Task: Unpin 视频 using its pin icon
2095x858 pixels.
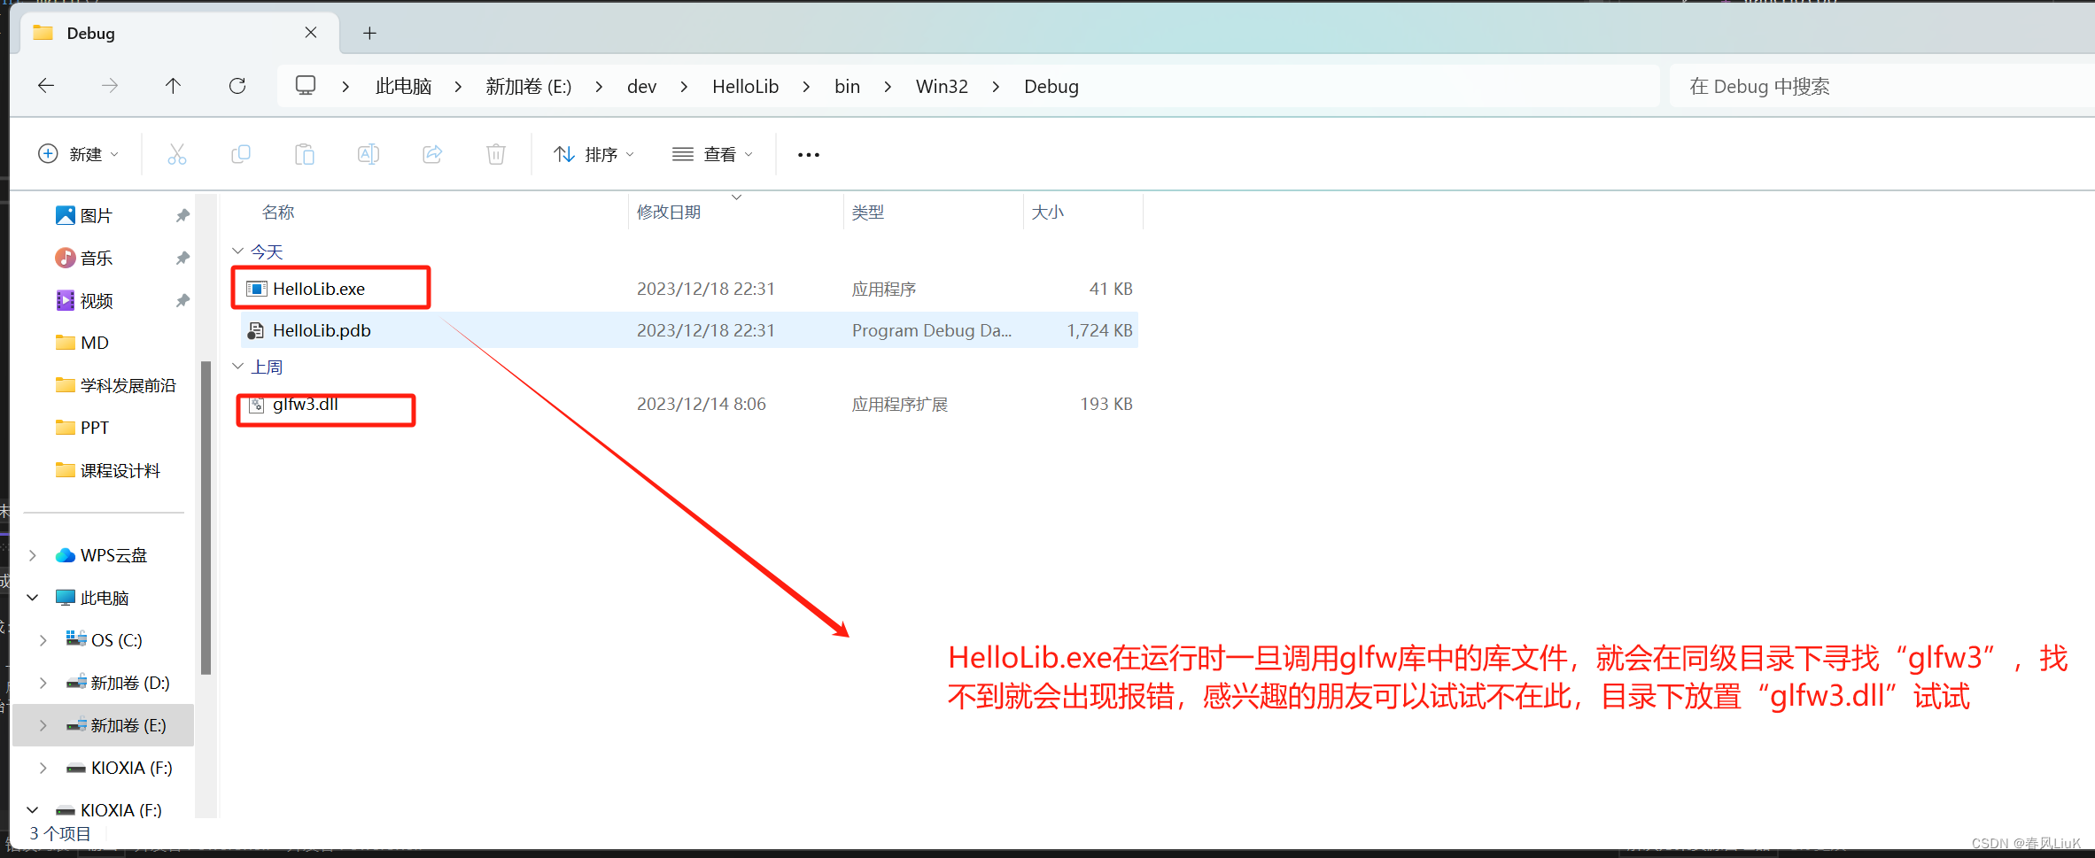Action: [182, 300]
